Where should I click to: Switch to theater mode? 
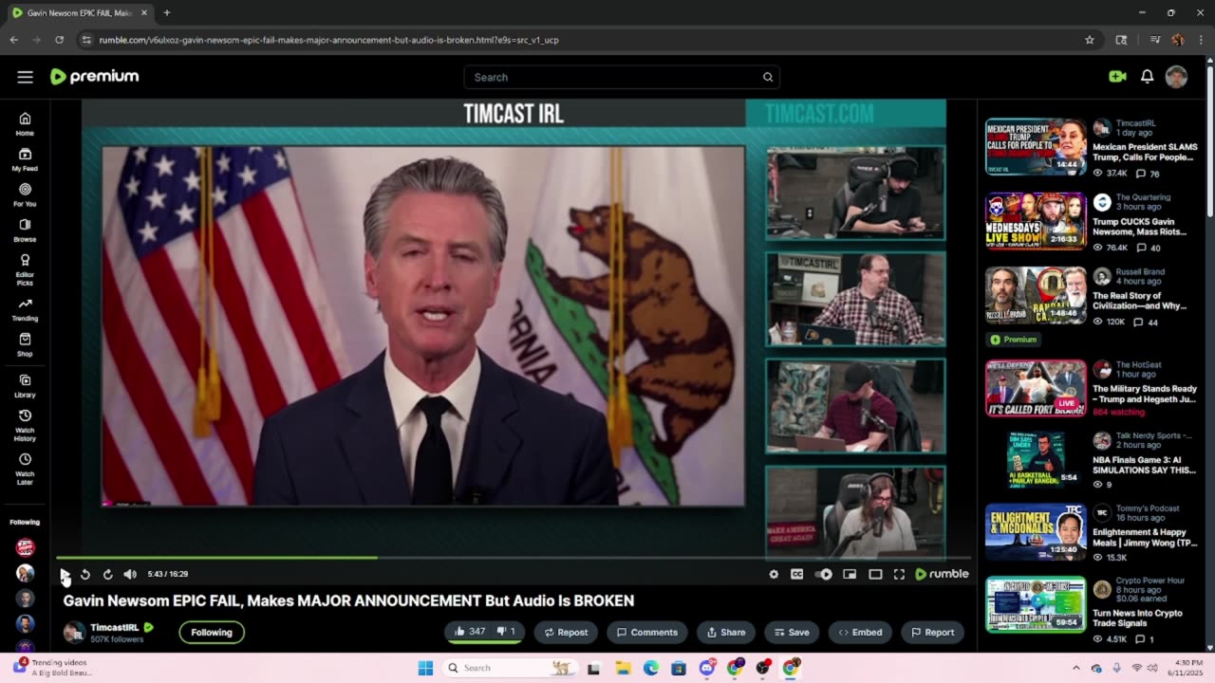coord(875,574)
